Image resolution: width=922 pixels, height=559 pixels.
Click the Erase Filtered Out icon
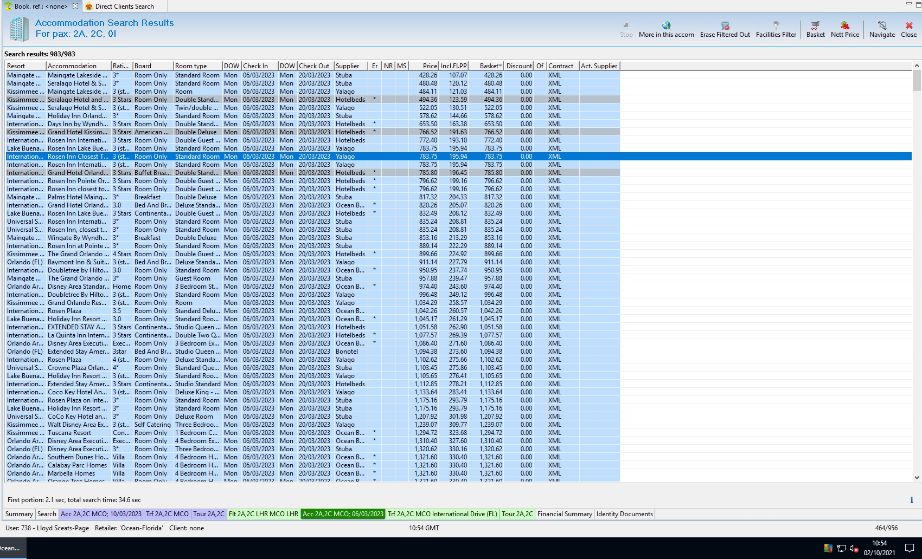(x=725, y=25)
